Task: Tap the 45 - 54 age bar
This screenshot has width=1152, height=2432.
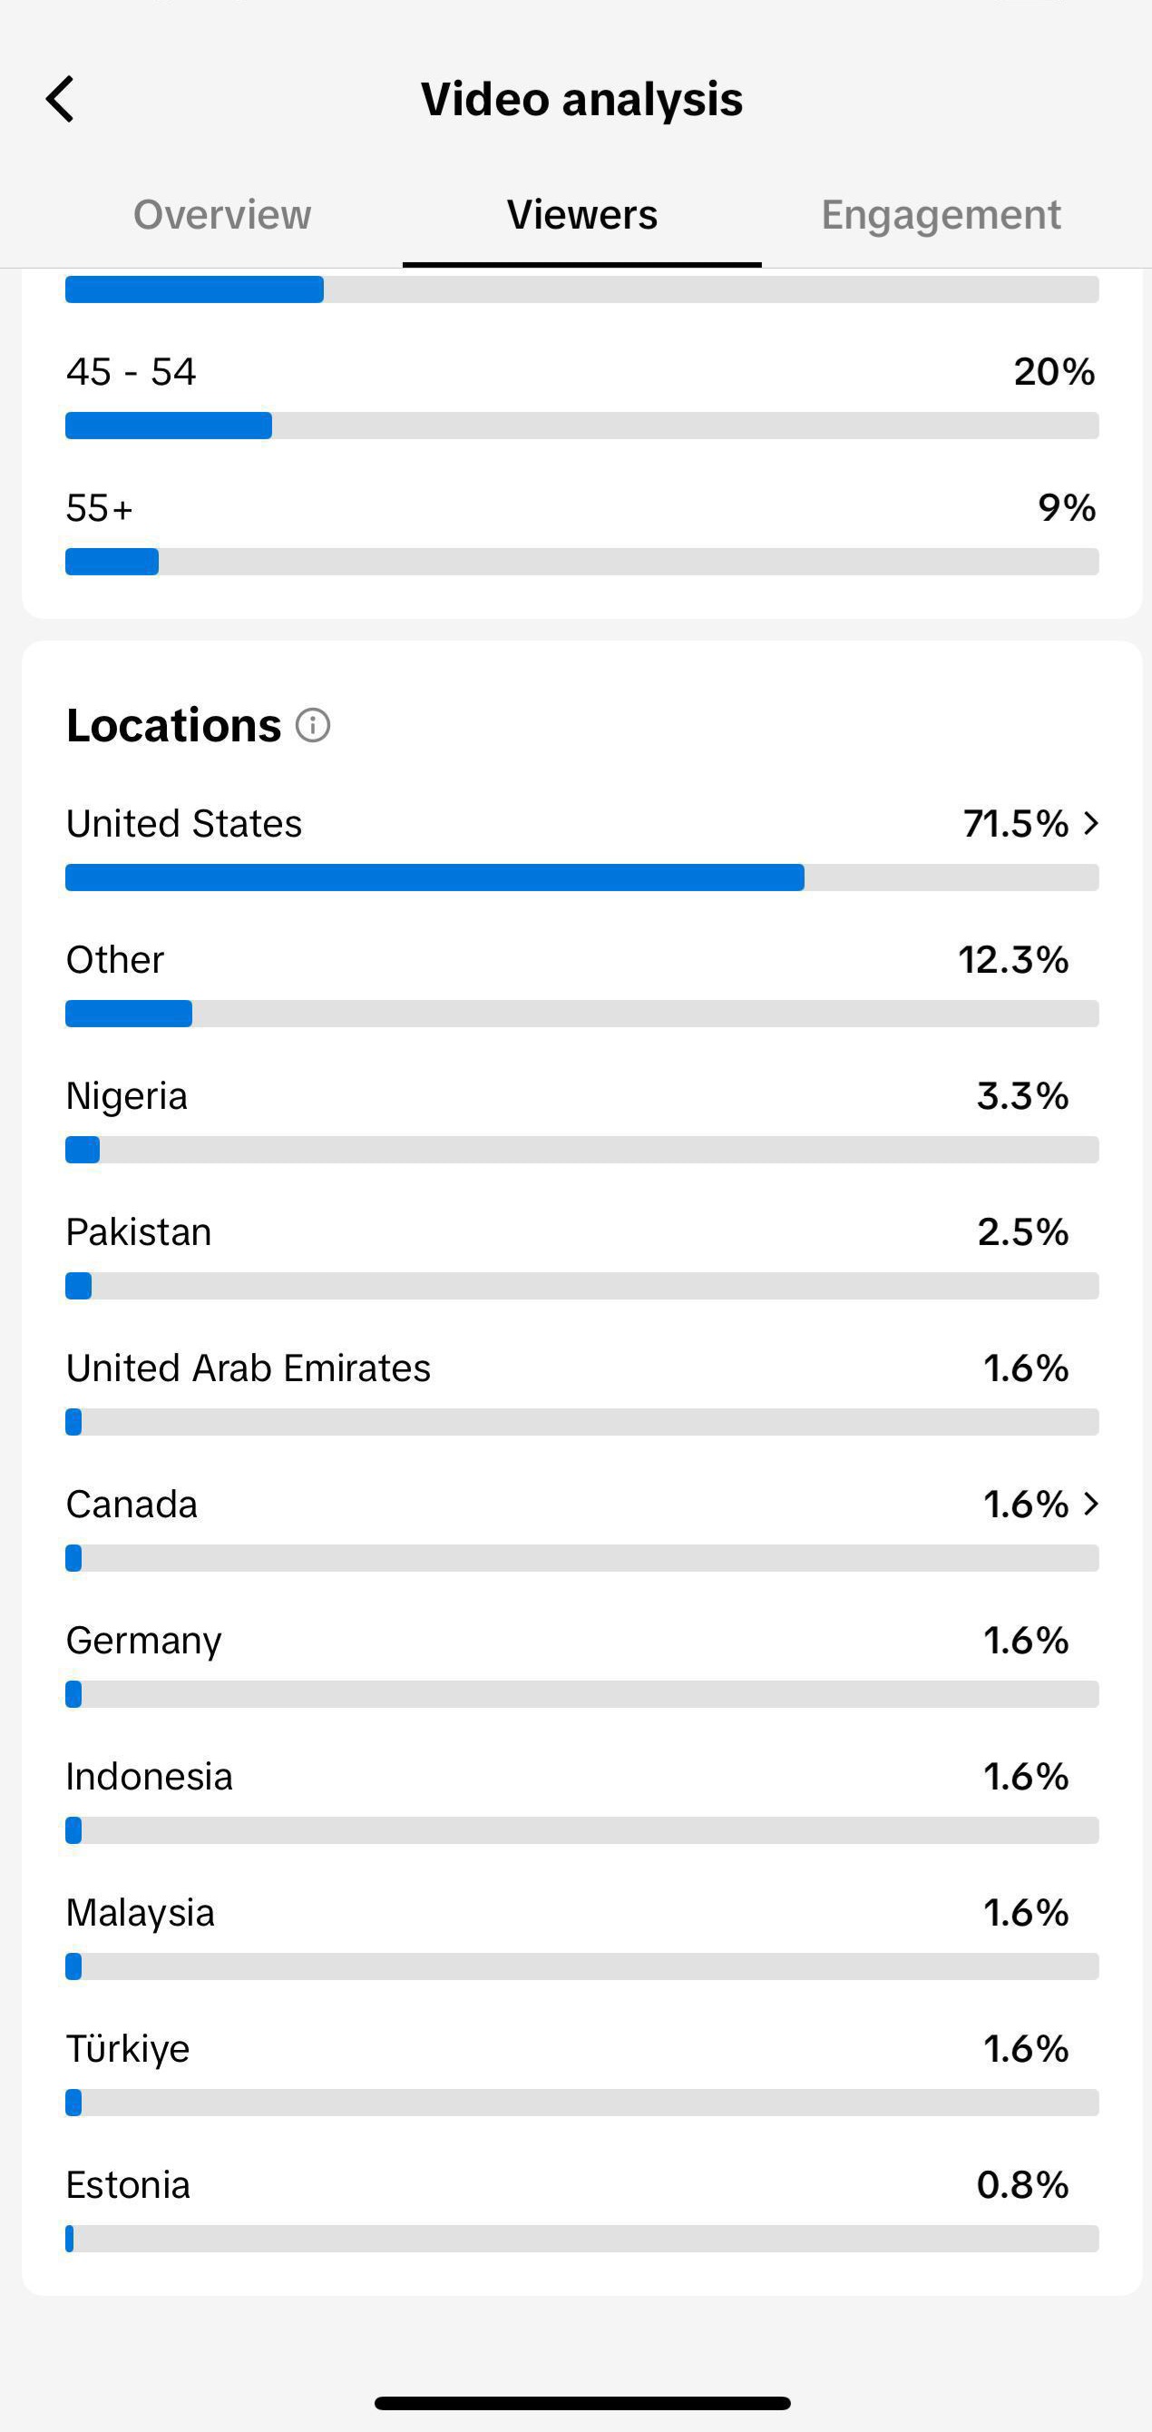Action: pyautogui.click(x=582, y=425)
